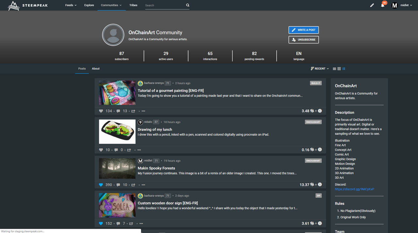
Task: Like the gourmet painting tutorial post
Action: point(101,111)
